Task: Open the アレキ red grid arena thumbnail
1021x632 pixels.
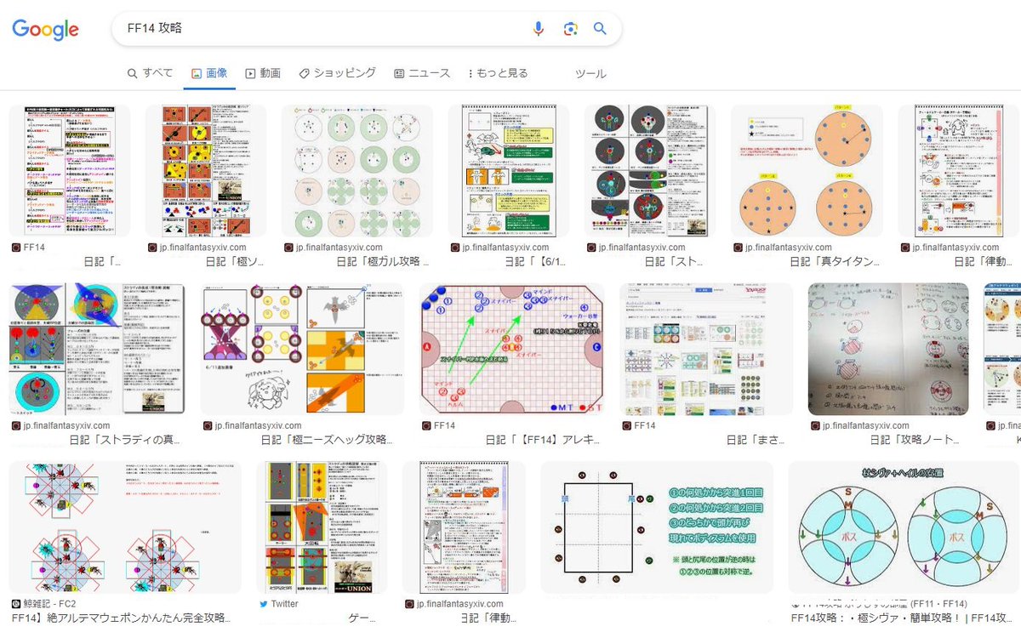Action: (x=511, y=349)
